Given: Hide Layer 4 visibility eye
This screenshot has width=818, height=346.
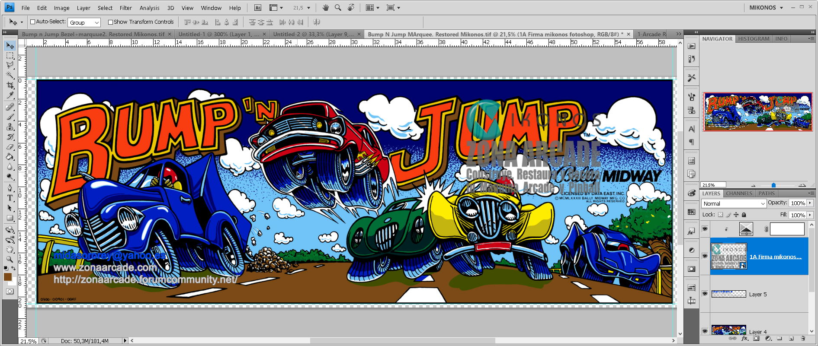Looking at the screenshot, I should 705,331.
